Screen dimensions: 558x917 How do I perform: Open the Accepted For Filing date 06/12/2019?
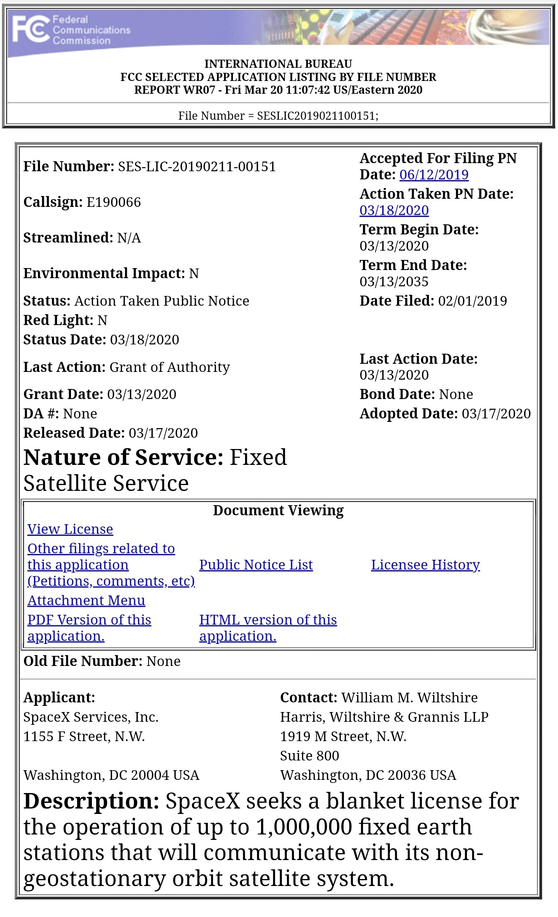pyautogui.click(x=434, y=175)
